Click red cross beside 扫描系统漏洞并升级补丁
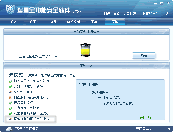The height and width of the screenshot is (132, 173). point(10,97)
